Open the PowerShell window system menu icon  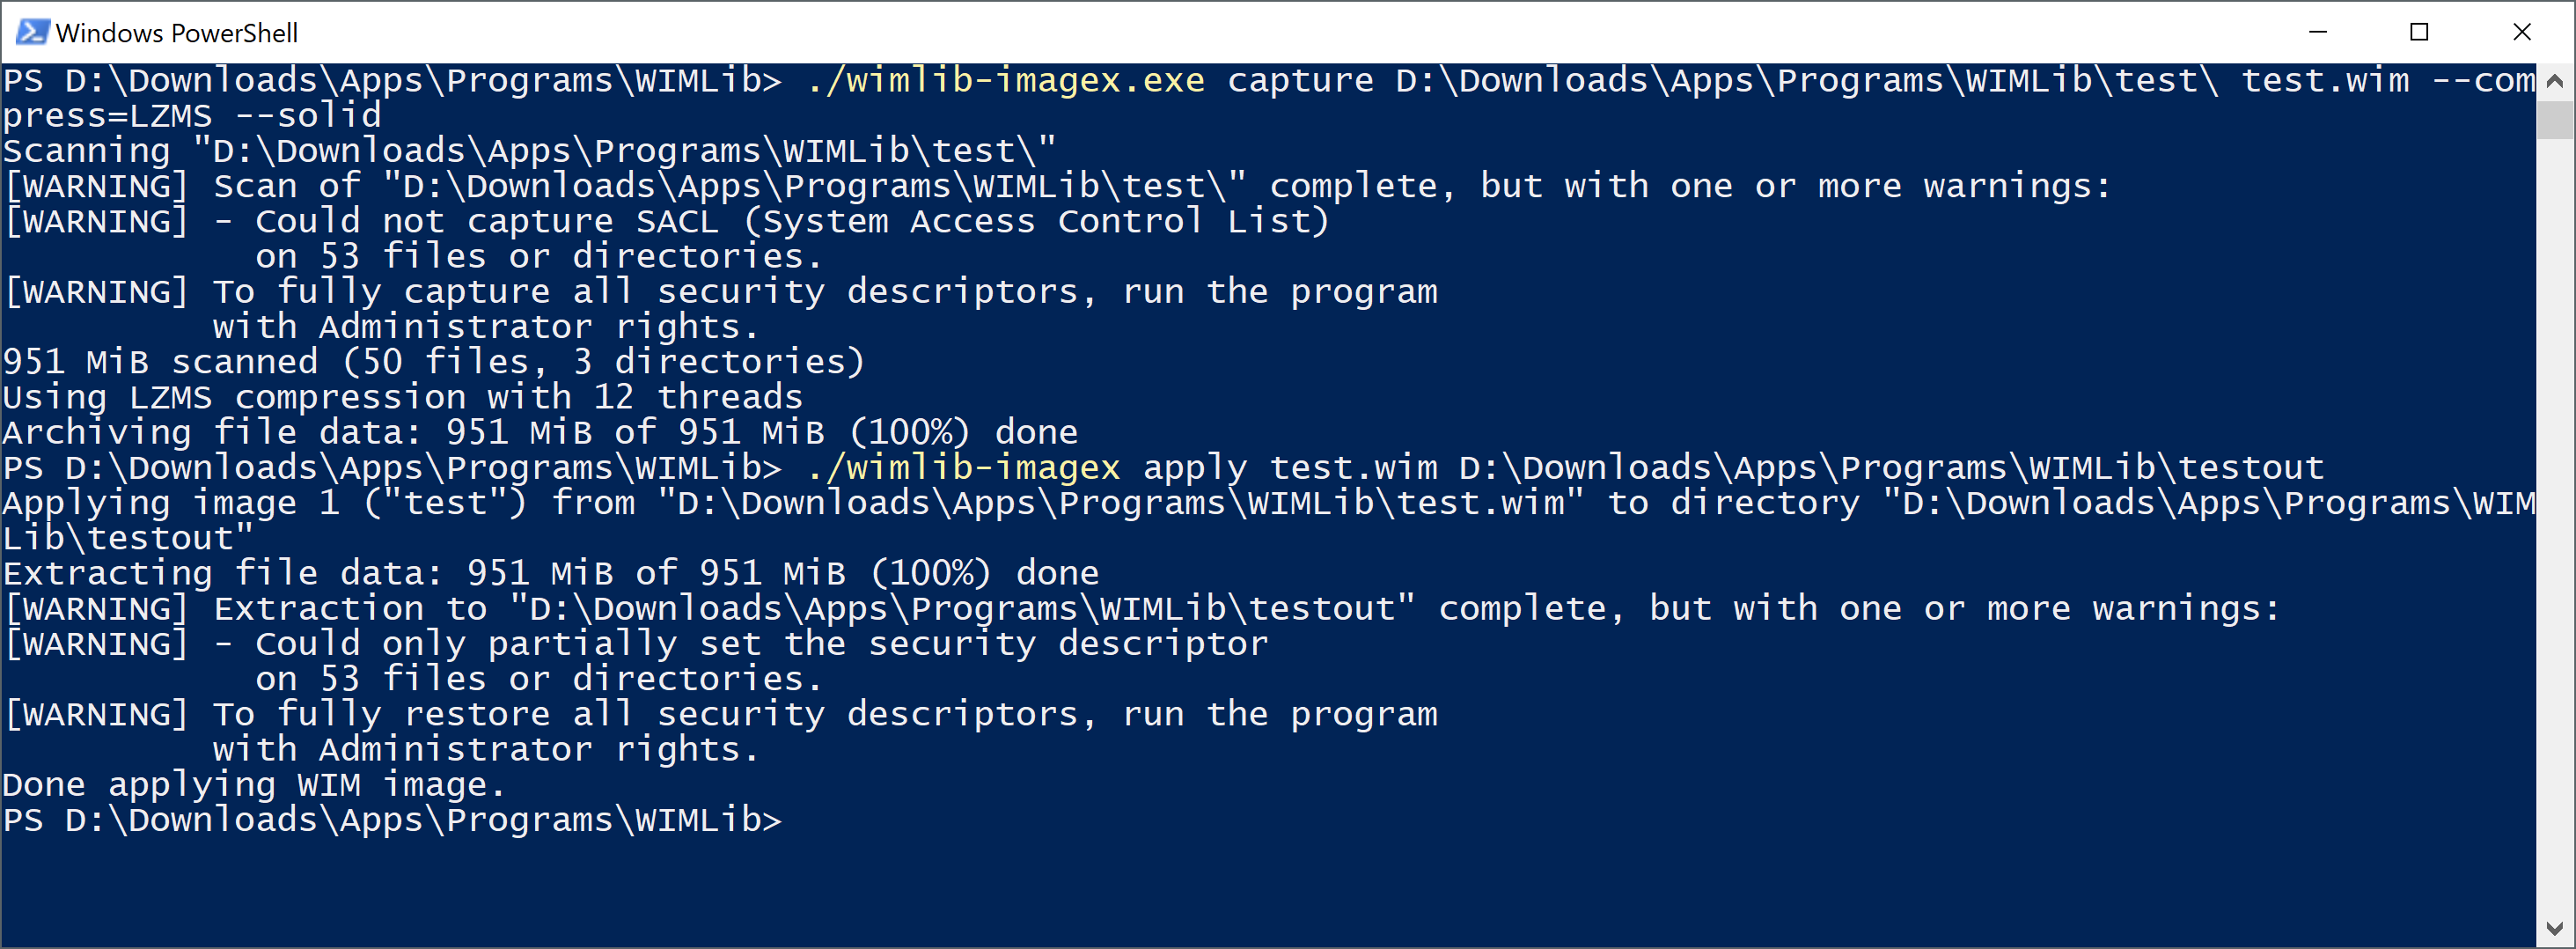click(31, 32)
